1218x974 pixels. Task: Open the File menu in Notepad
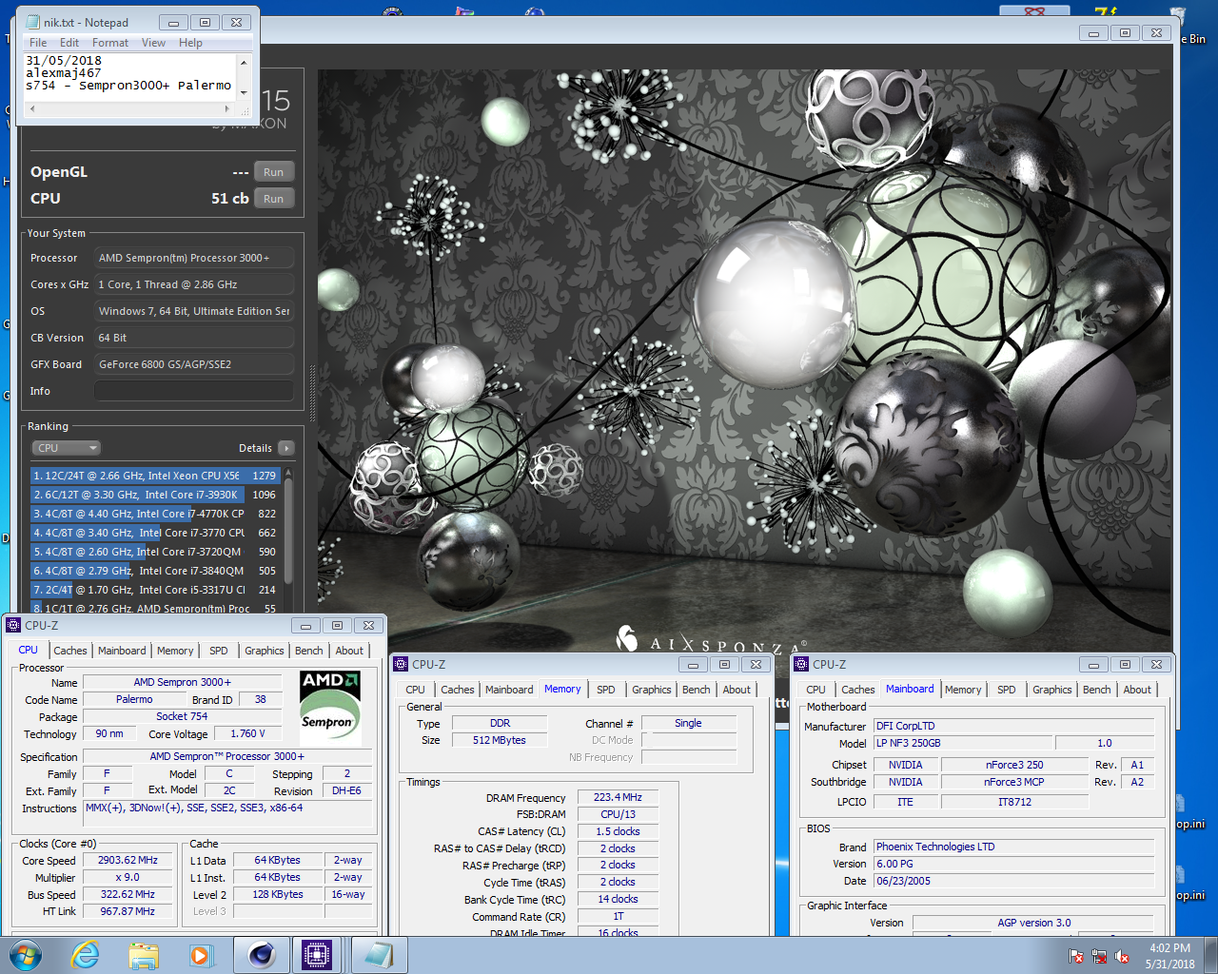[x=38, y=43]
